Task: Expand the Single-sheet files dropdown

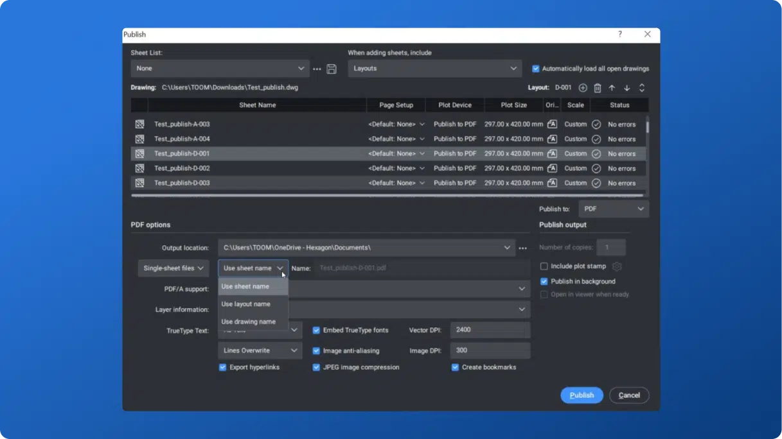Action: (x=173, y=268)
